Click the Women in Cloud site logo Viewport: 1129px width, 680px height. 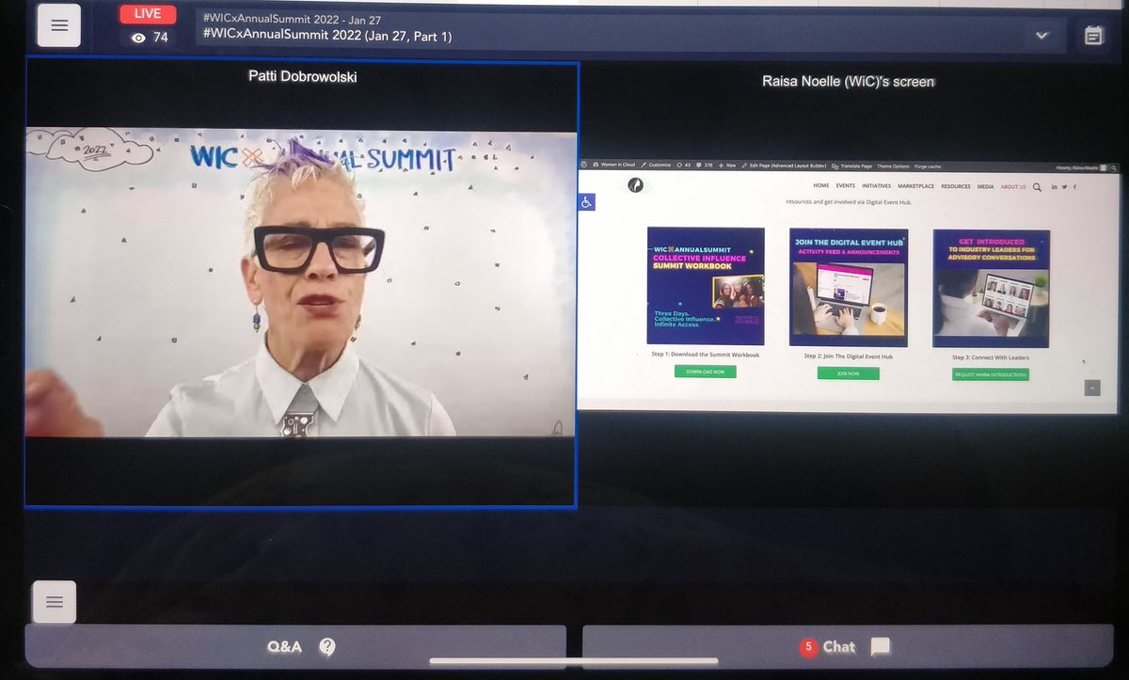pyautogui.click(x=636, y=186)
